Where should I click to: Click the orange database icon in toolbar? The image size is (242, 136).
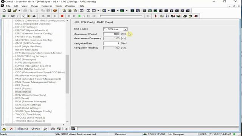pos(55,11)
